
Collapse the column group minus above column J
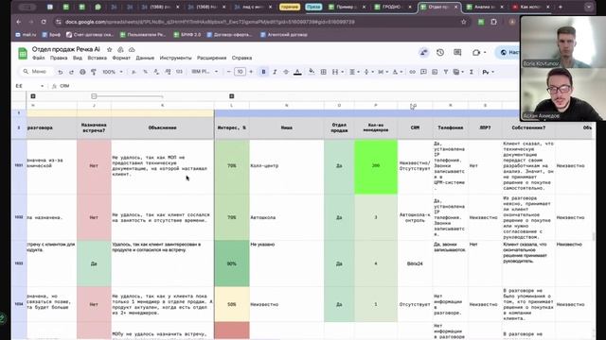pos(94,96)
